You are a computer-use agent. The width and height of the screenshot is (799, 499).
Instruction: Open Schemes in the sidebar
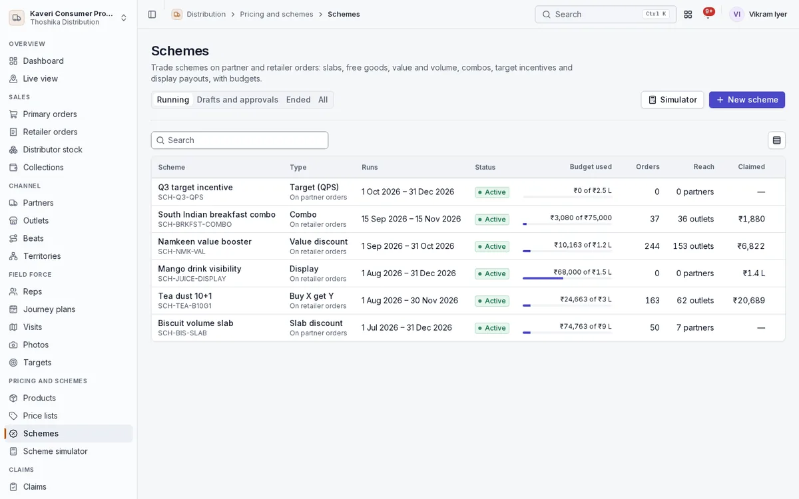pos(69,433)
